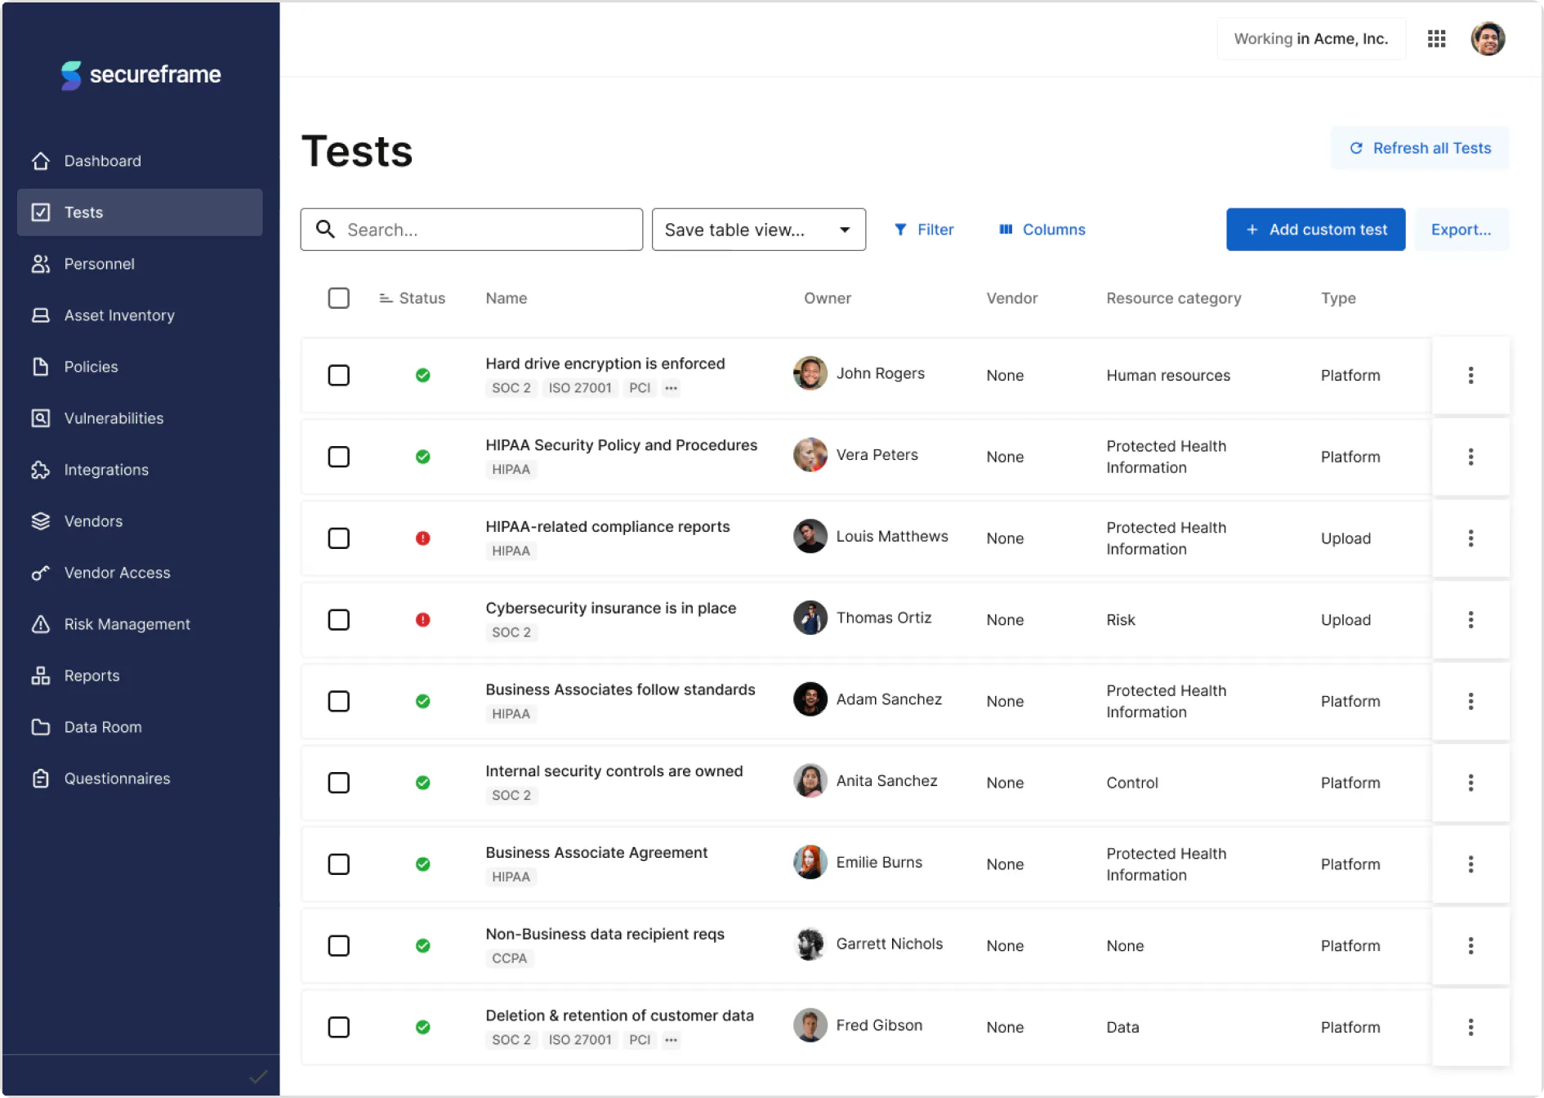Image resolution: width=1544 pixels, height=1098 pixels.
Task: Open three-dot menu for Cybersecurity insurance row
Action: click(x=1470, y=620)
